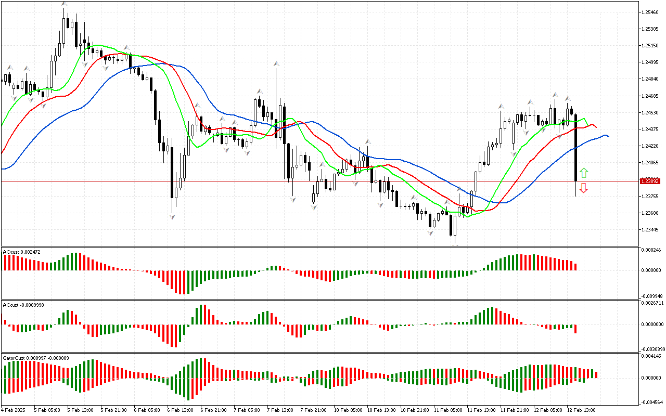
Task: Click the 1.24375 price axis label
Action: click(x=650, y=129)
